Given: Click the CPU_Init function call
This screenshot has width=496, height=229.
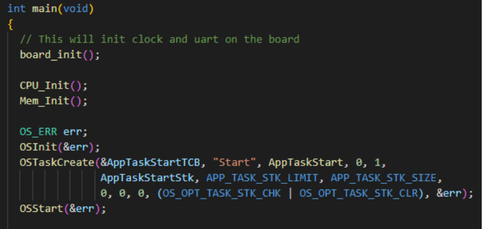Looking at the screenshot, I should pos(45,86).
